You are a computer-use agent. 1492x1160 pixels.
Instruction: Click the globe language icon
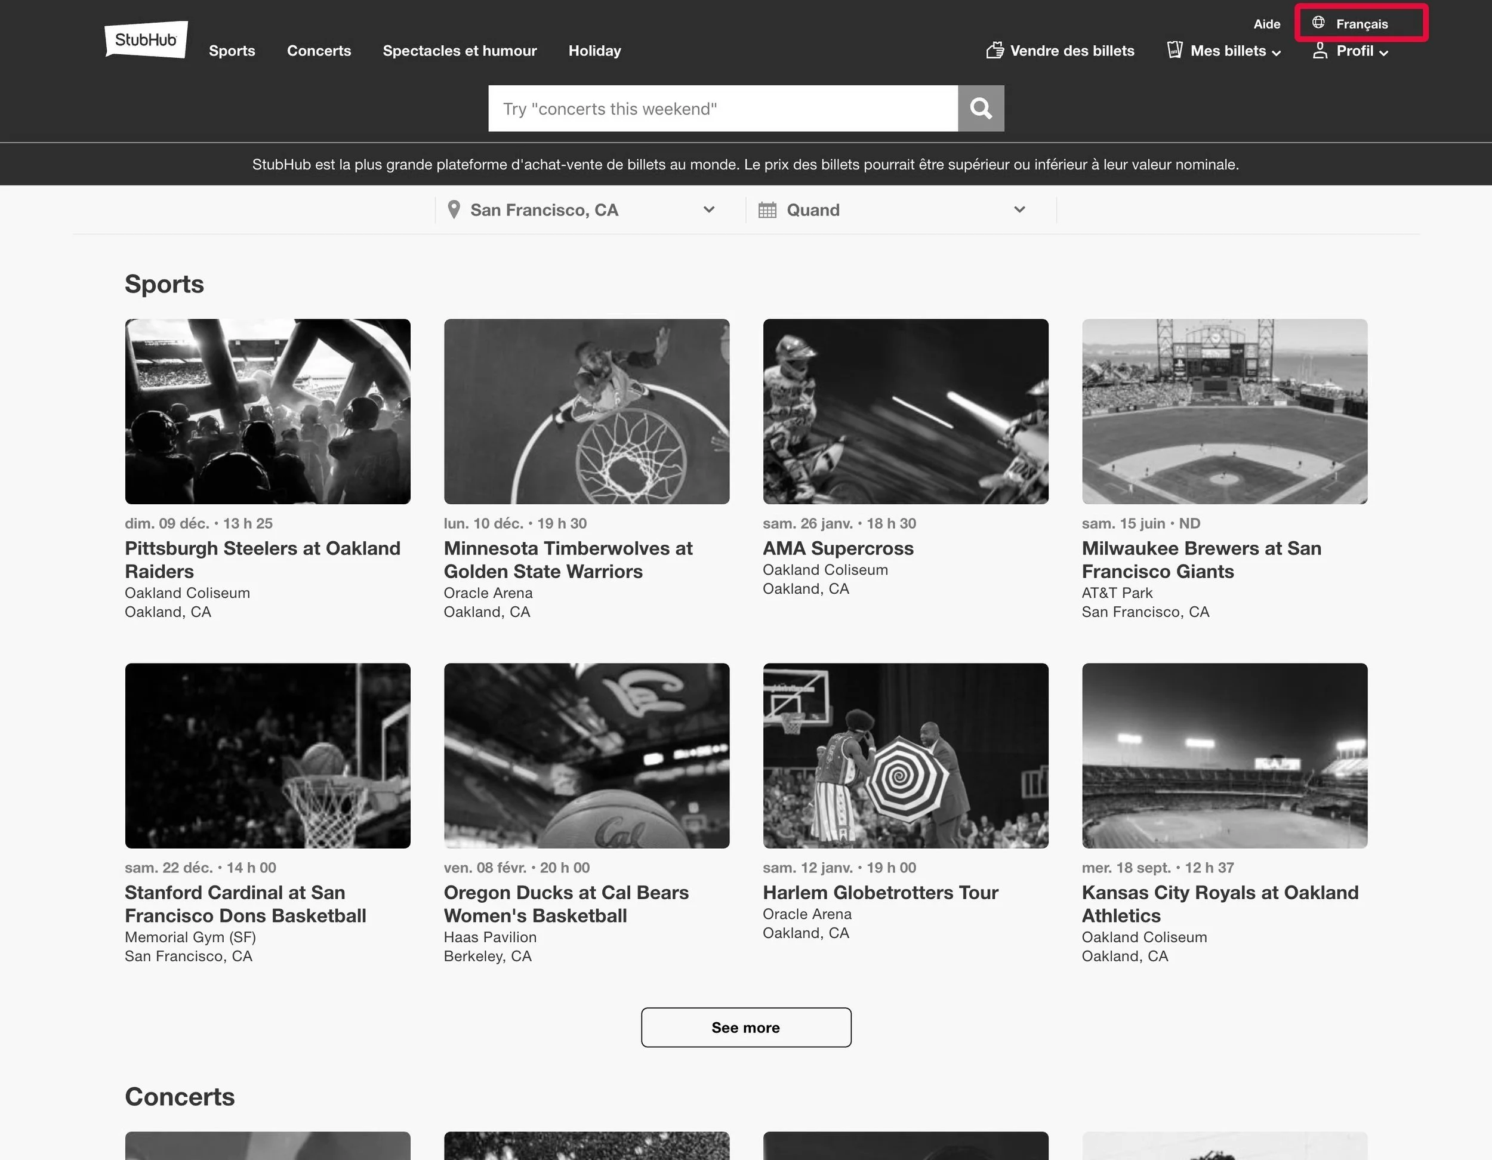[1318, 23]
